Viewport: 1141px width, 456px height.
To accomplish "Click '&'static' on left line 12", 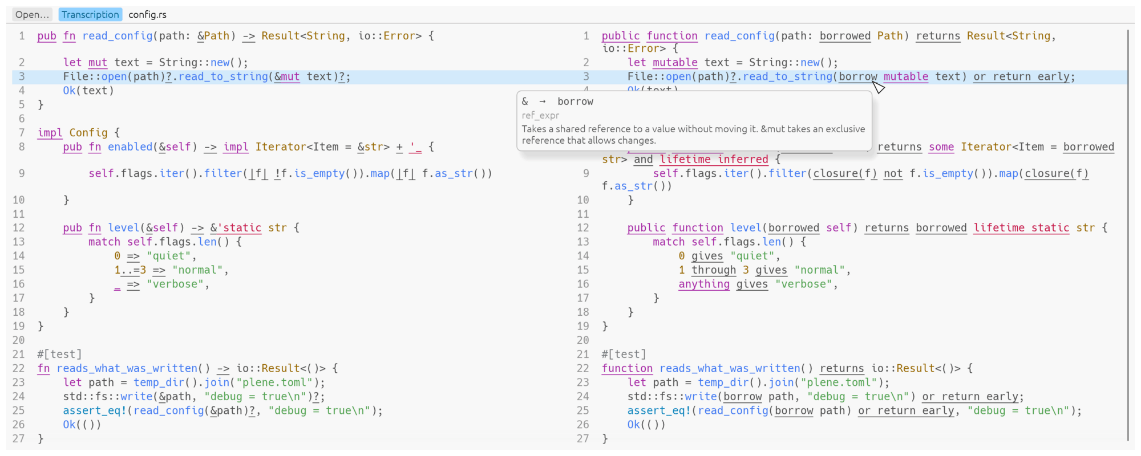I will click(236, 228).
